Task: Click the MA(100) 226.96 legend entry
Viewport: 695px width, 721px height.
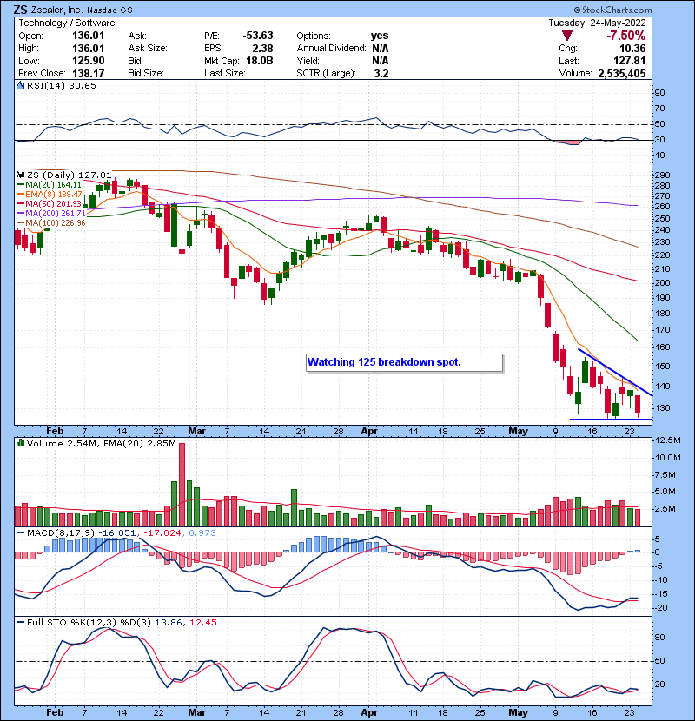Action: [x=50, y=223]
